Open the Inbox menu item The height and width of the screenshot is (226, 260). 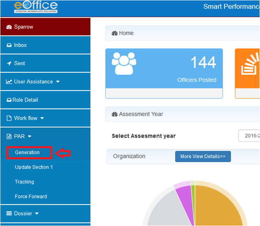[x=46, y=45]
